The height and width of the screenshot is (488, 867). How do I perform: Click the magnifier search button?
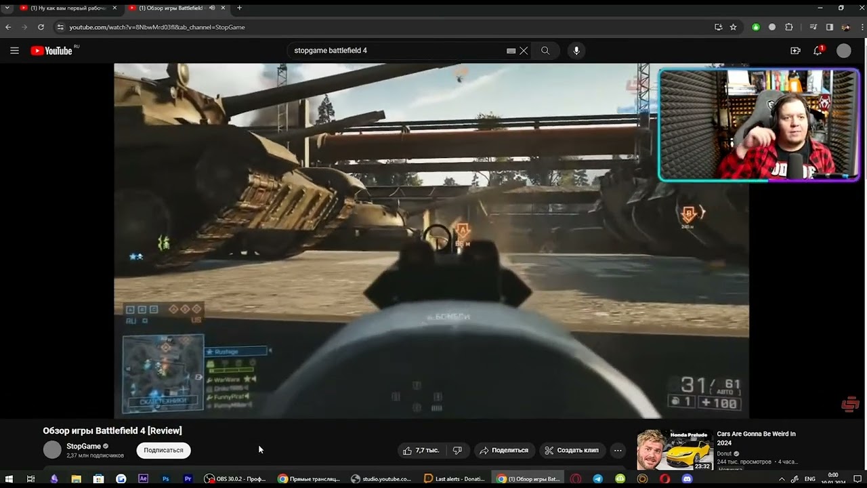(x=545, y=51)
